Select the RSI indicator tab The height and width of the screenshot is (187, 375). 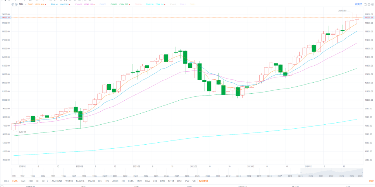(107, 181)
